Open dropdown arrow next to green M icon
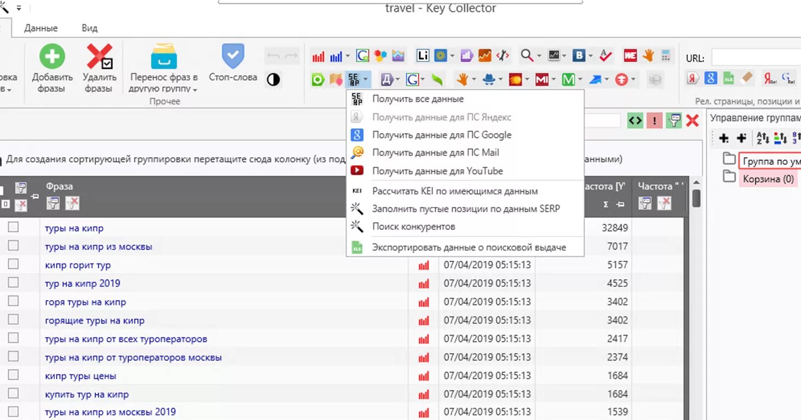 (x=580, y=80)
